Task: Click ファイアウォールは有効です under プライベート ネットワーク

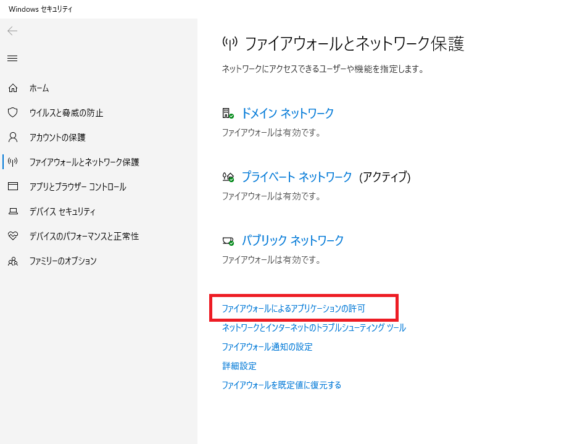Action: [x=272, y=196]
